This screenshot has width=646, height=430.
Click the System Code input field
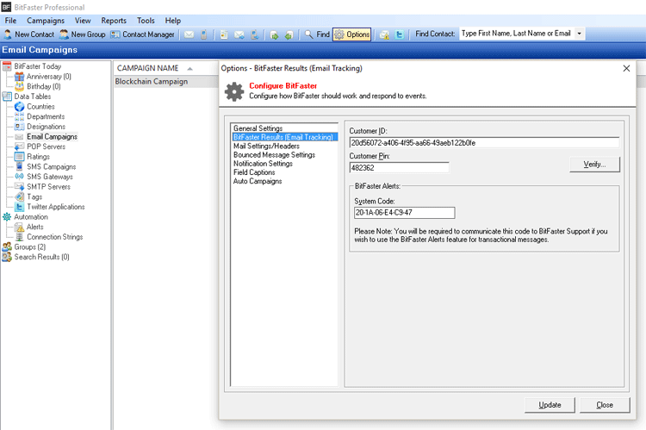point(405,213)
